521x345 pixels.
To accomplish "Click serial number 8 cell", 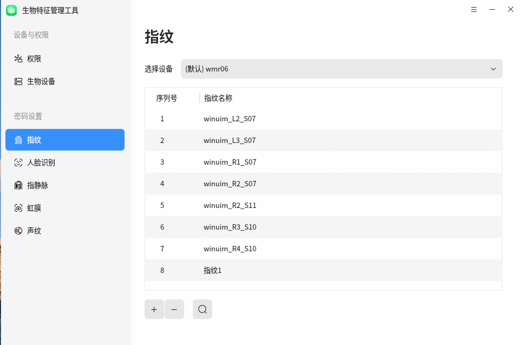I will tap(162, 270).
